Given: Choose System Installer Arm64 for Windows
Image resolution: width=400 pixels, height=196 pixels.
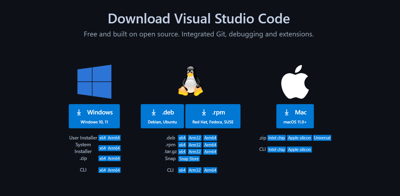Looking at the screenshot, I should click(114, 148).
